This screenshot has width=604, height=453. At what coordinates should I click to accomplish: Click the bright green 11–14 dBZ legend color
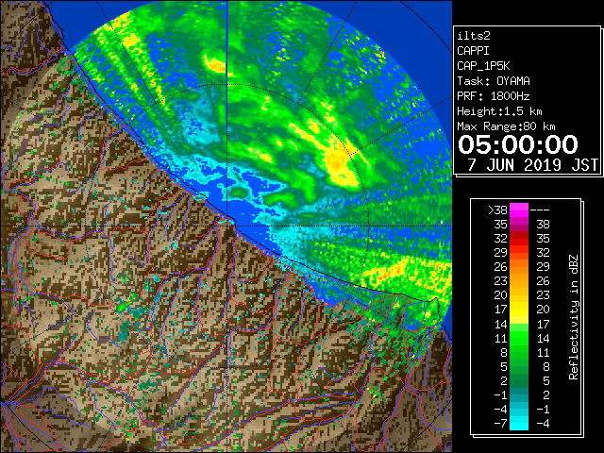[519, 338]
